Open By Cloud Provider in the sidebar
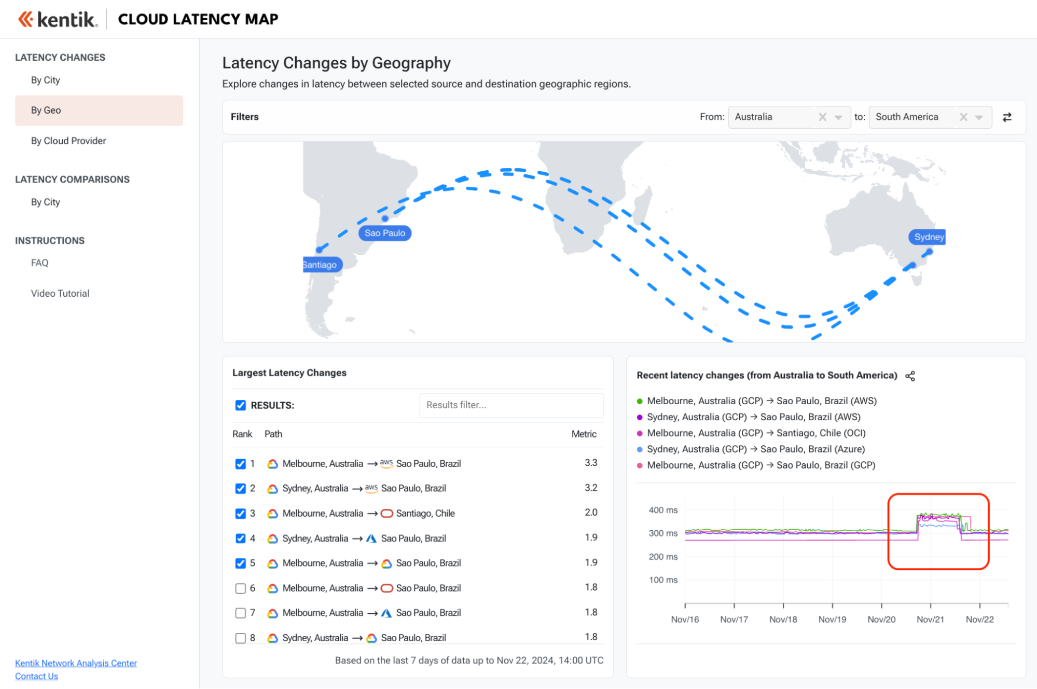This screenshot has height=689, width=1037. point(68,141)
